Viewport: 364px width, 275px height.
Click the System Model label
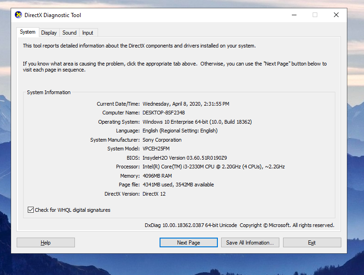click(123, 149)
